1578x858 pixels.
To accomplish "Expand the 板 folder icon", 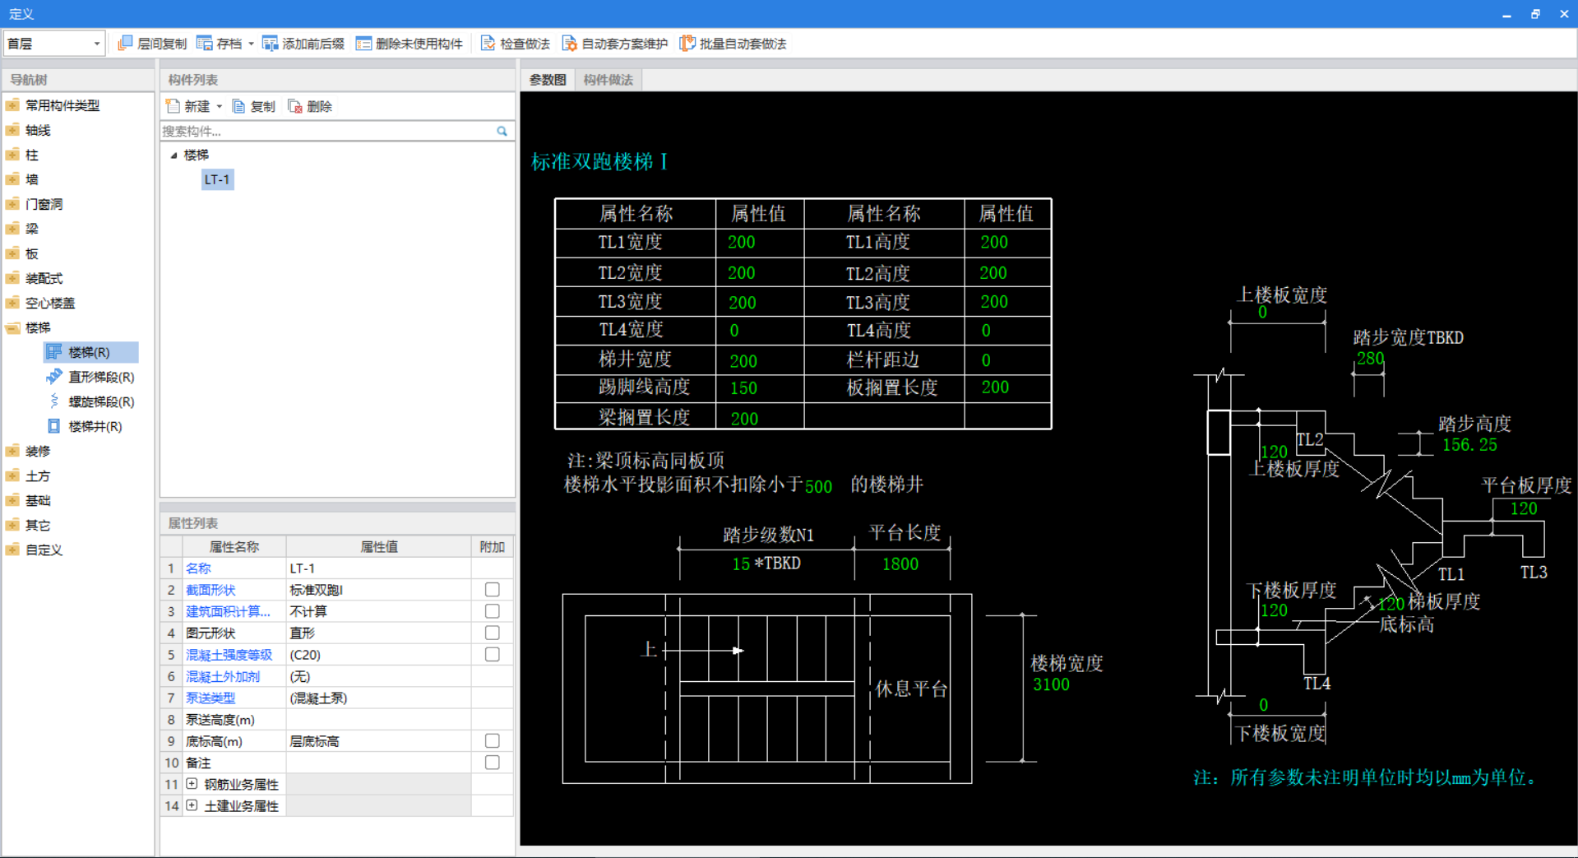I will coord(12,253).
